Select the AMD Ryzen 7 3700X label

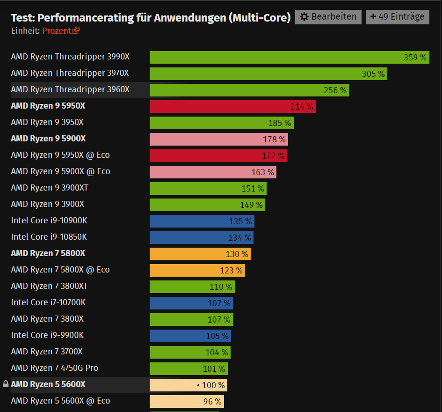(x=47, y=351)
